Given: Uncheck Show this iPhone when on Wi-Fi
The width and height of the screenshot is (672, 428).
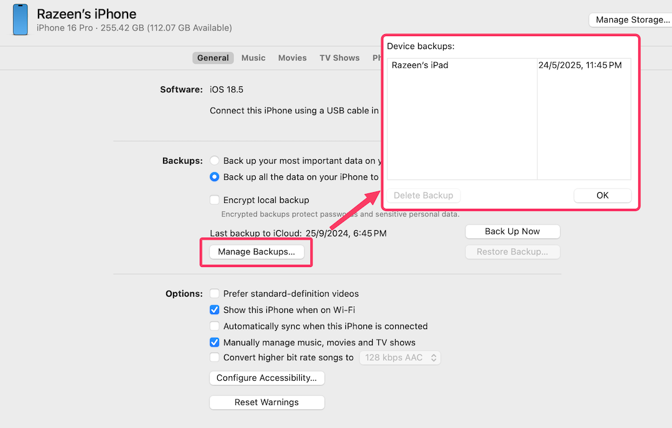Looking at the screenshot, I should tap(214, 310).
